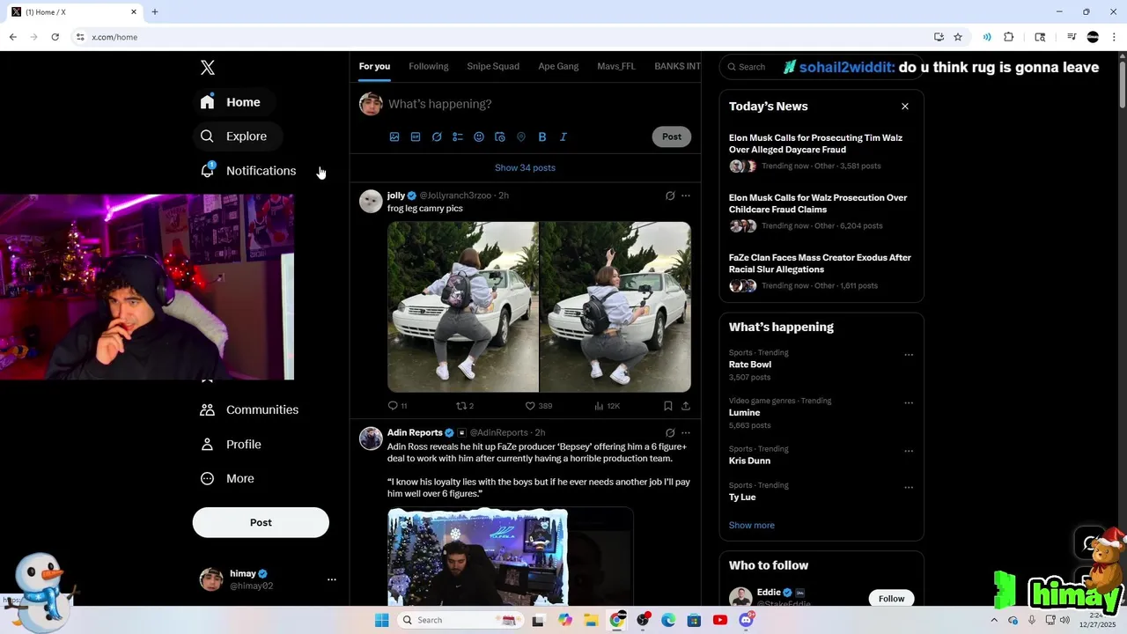Click Show more under What's happening

click(x=752, y=526)
